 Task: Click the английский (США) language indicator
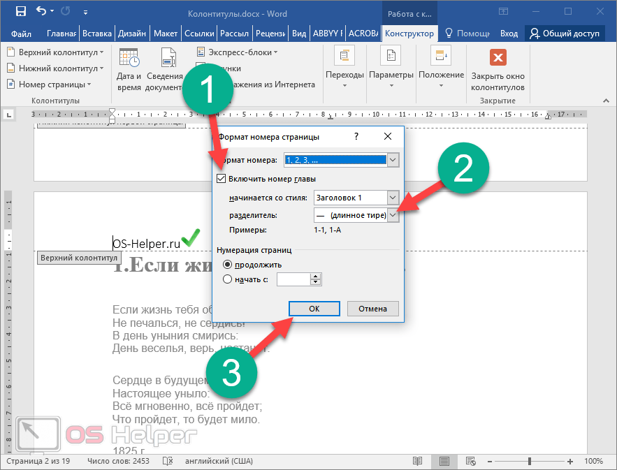219,461
